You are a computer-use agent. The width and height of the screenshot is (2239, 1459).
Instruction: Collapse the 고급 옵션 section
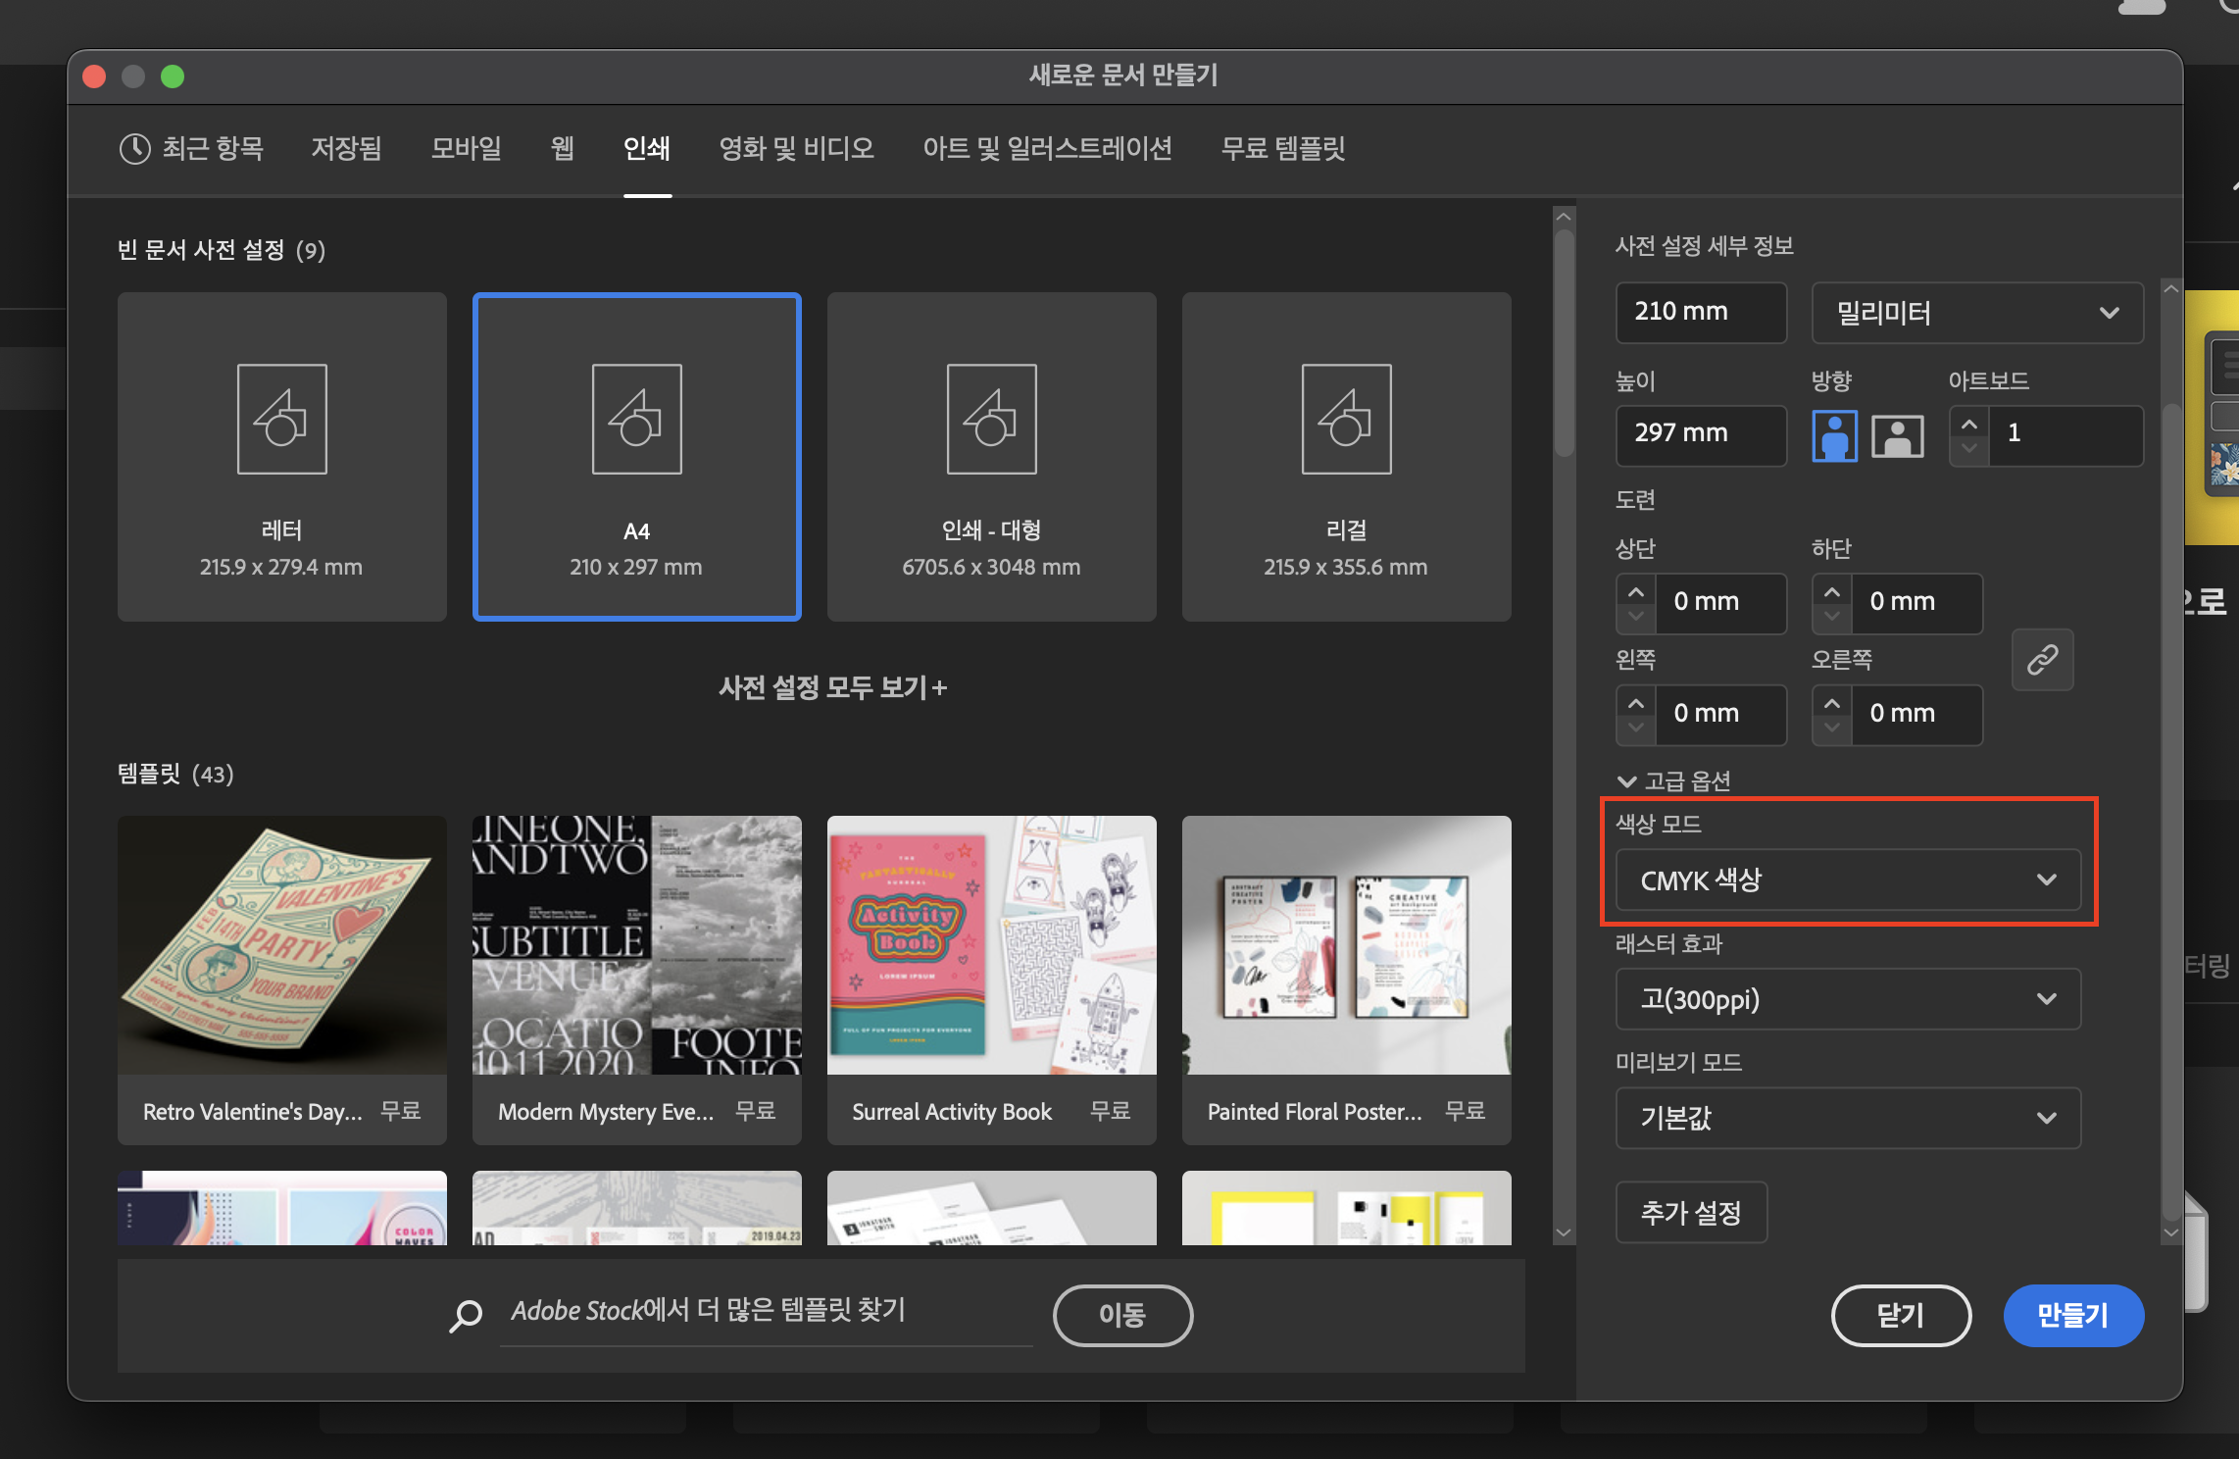pyautogui.click(x=1674, y=781)
